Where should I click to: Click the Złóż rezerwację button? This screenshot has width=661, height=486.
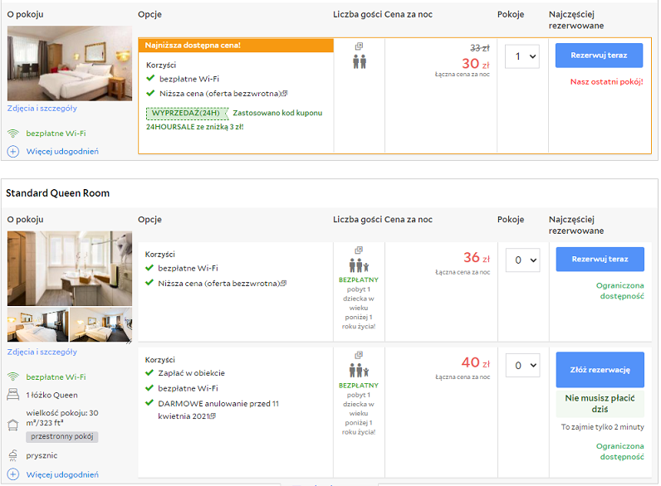(600, 370)
